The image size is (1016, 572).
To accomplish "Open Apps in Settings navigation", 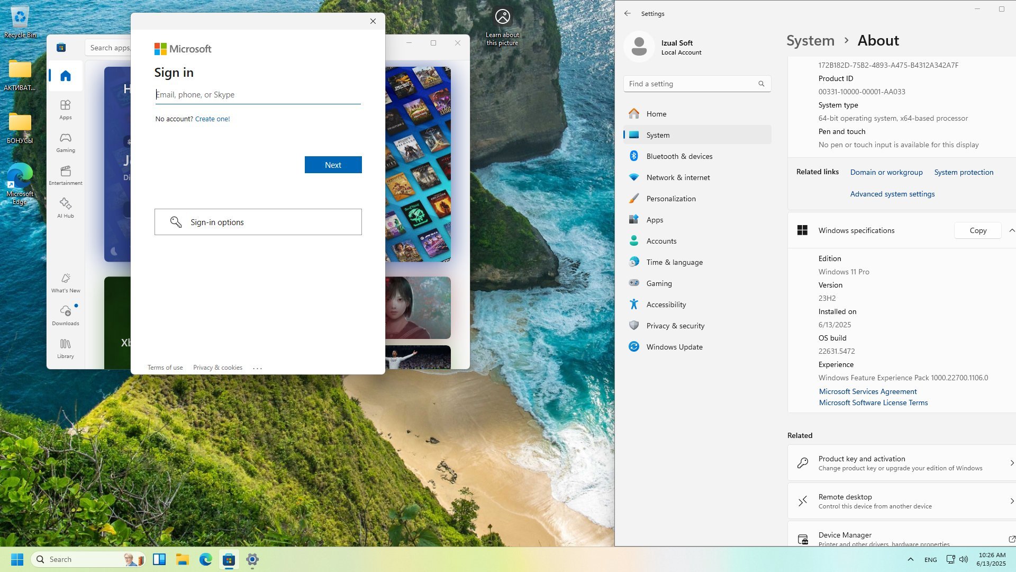I will coord(697,220).
